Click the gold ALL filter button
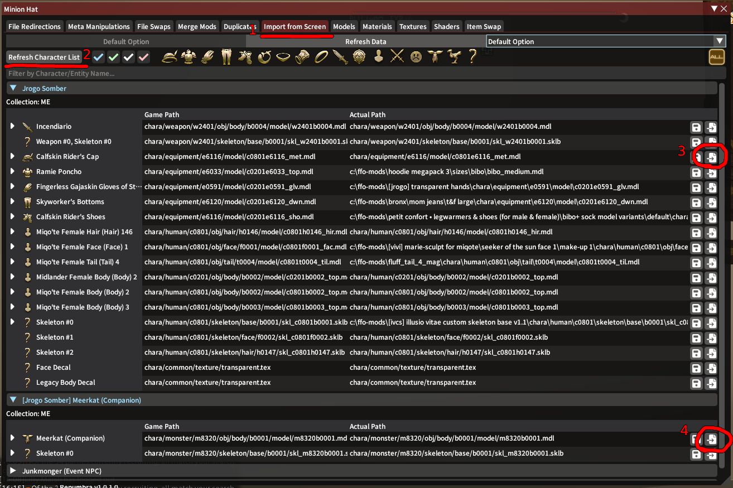The height and width of the screenshot is (488, 733). click(716, 57)
